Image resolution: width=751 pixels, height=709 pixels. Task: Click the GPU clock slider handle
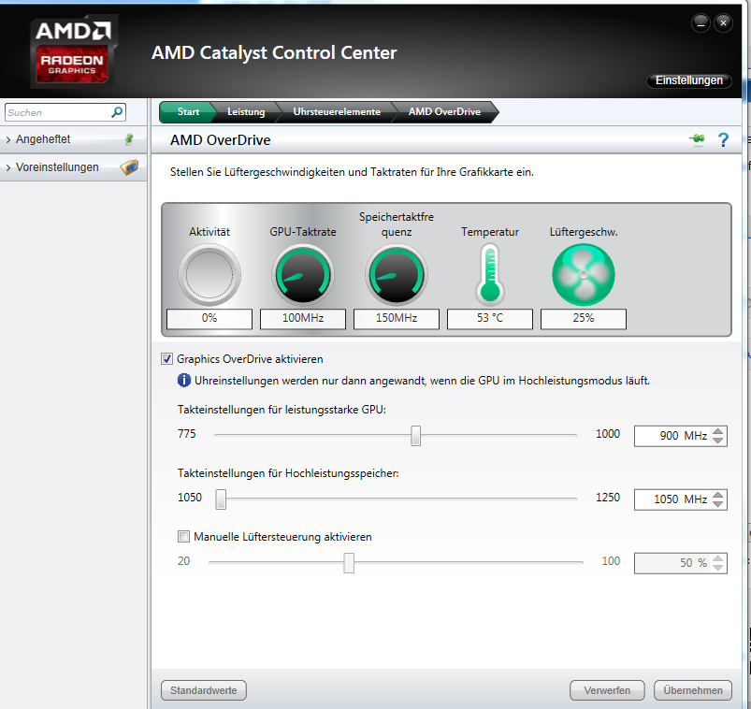click(416, 436)
